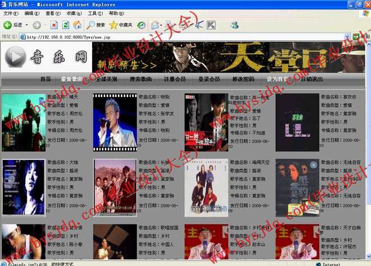Image resolution: width=371 pixels, height=266 pixels.
Task: Open the 搜索 search toolbar button
Action: [x=96, y=25]
